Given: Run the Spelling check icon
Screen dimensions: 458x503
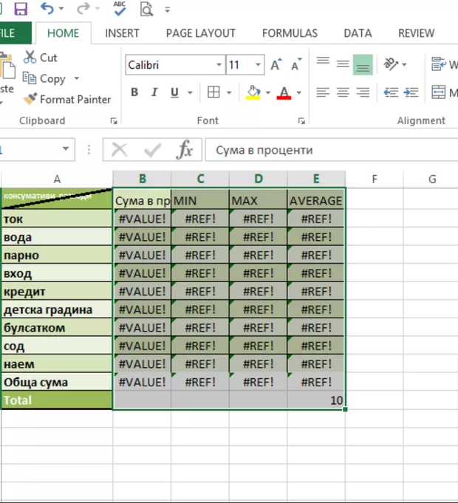Looking at the screenshot, I should pyautogui.click(x=120, y=10).
